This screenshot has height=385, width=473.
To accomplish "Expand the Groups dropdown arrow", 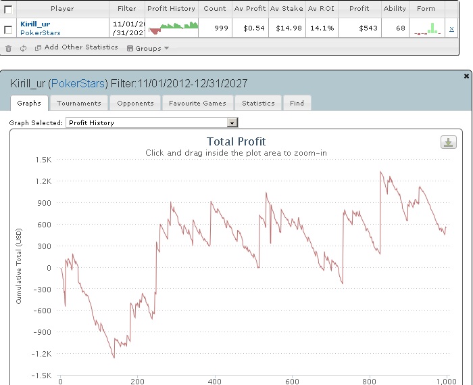I will pyautogui.click(x=166, y=48).
